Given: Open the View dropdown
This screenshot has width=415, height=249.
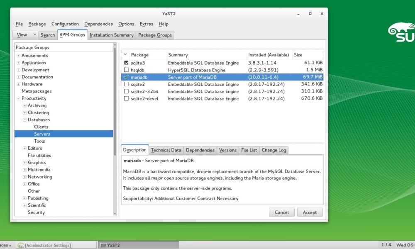Looking at the screenshot, I should pos(25,35).
